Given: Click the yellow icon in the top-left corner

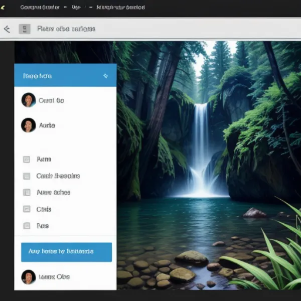Looking at the screenshot, I should (x=3, y=7).
